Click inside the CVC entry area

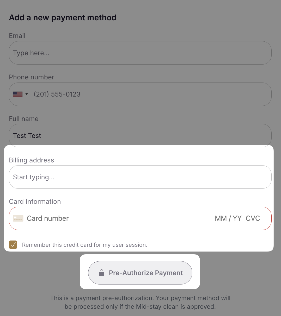pos(253,218)
